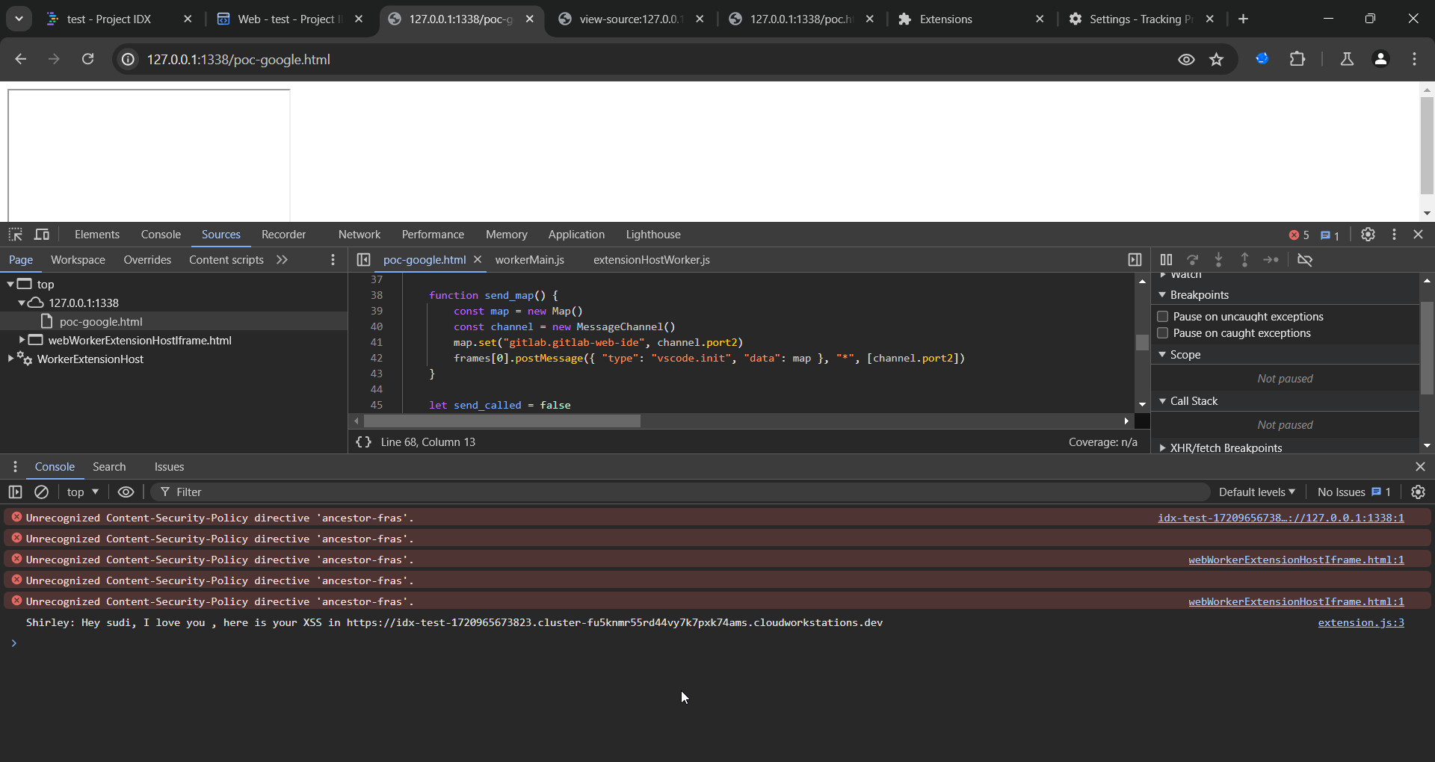Close the DevTools panel
Screen dimensions: 1435x762
[x=1419, y=235]
